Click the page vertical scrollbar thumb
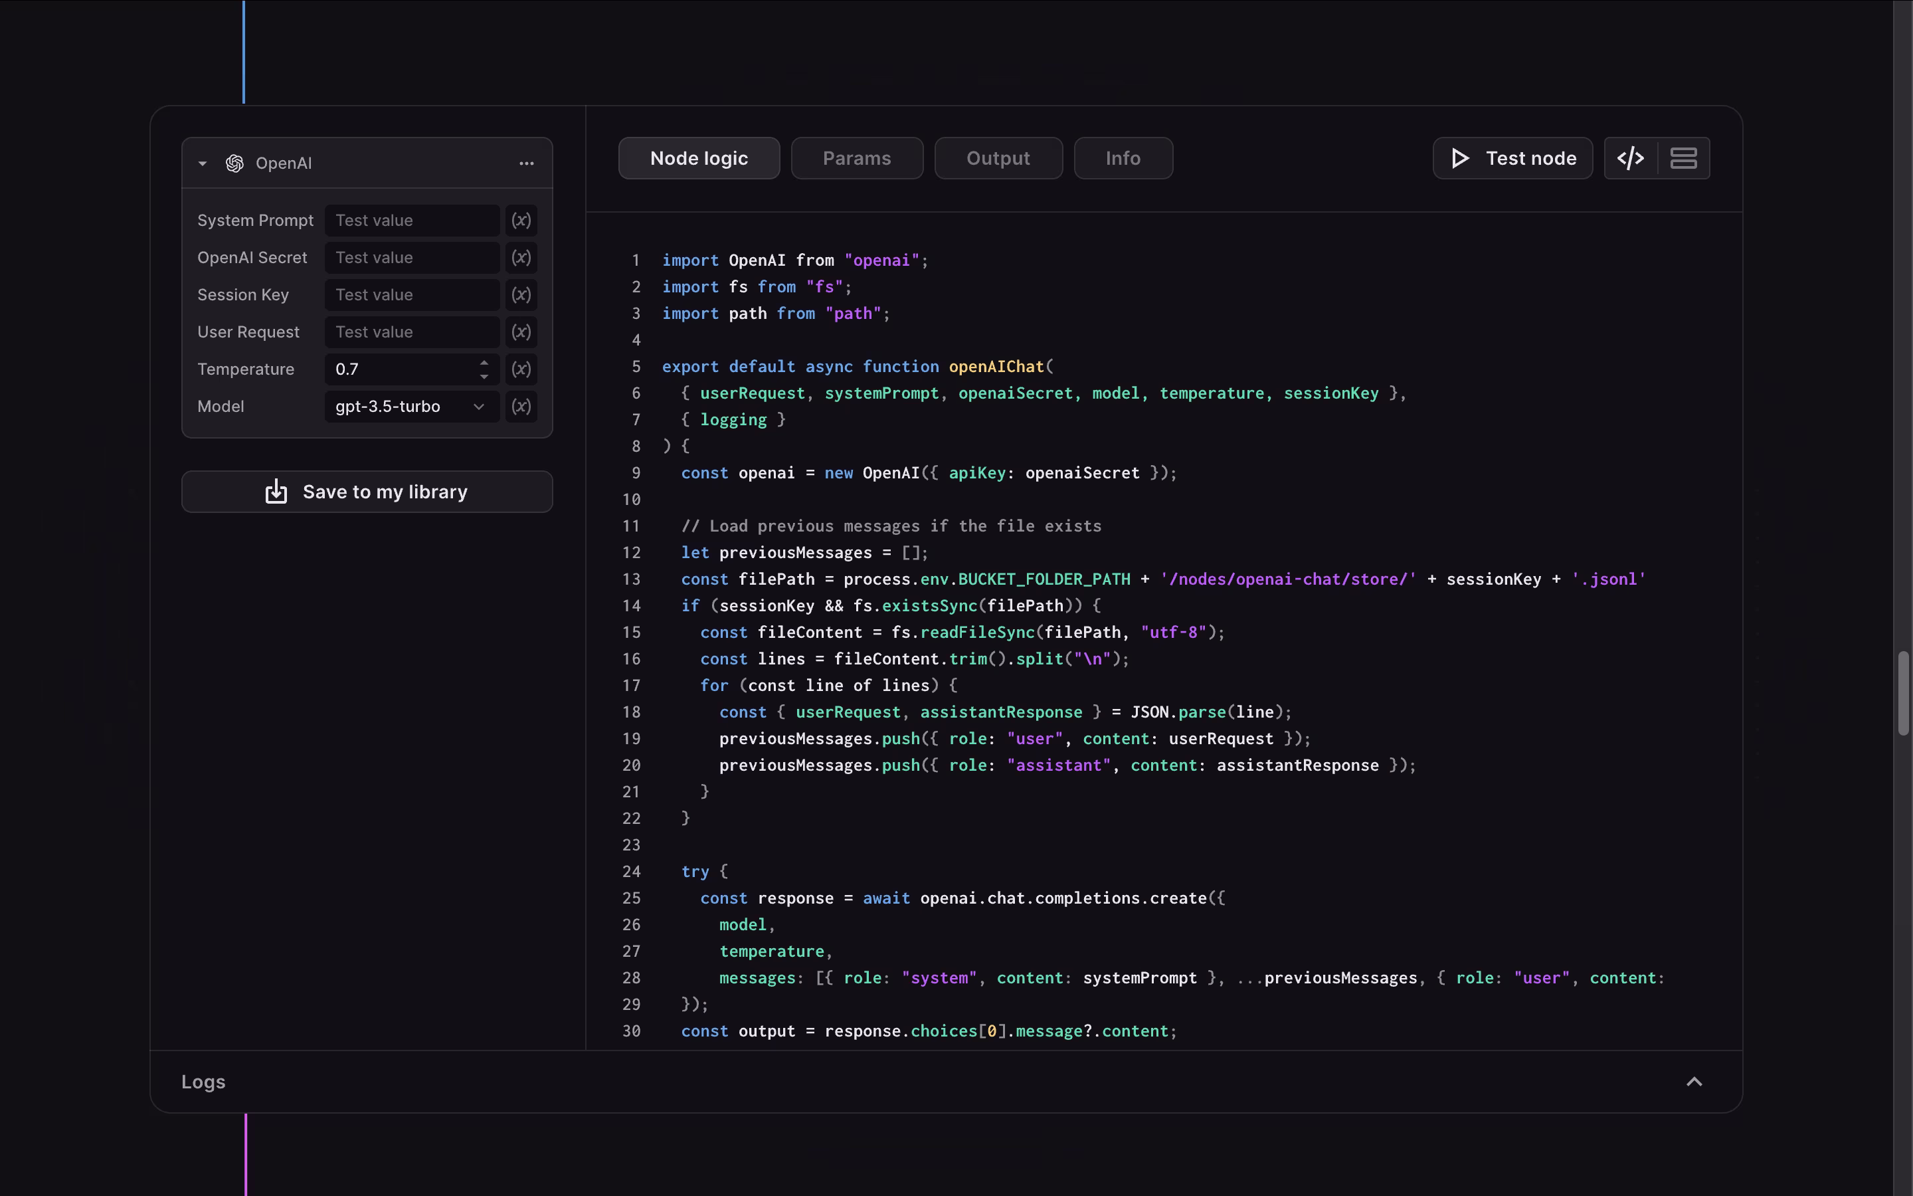Screen dimensions: 1913x1196 point(1904,694)
